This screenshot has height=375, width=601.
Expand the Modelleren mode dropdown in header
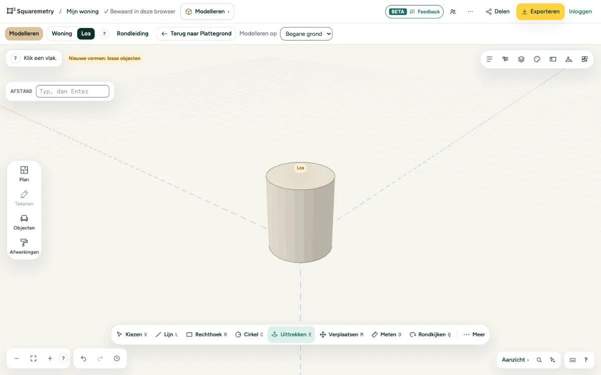point(207,11)
